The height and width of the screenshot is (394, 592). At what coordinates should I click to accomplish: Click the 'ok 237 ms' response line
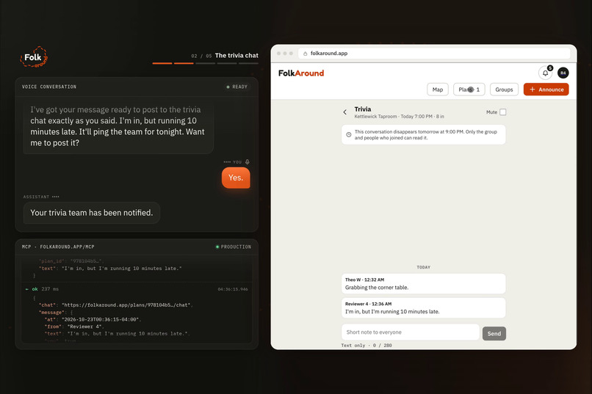(x=42, y=289)
